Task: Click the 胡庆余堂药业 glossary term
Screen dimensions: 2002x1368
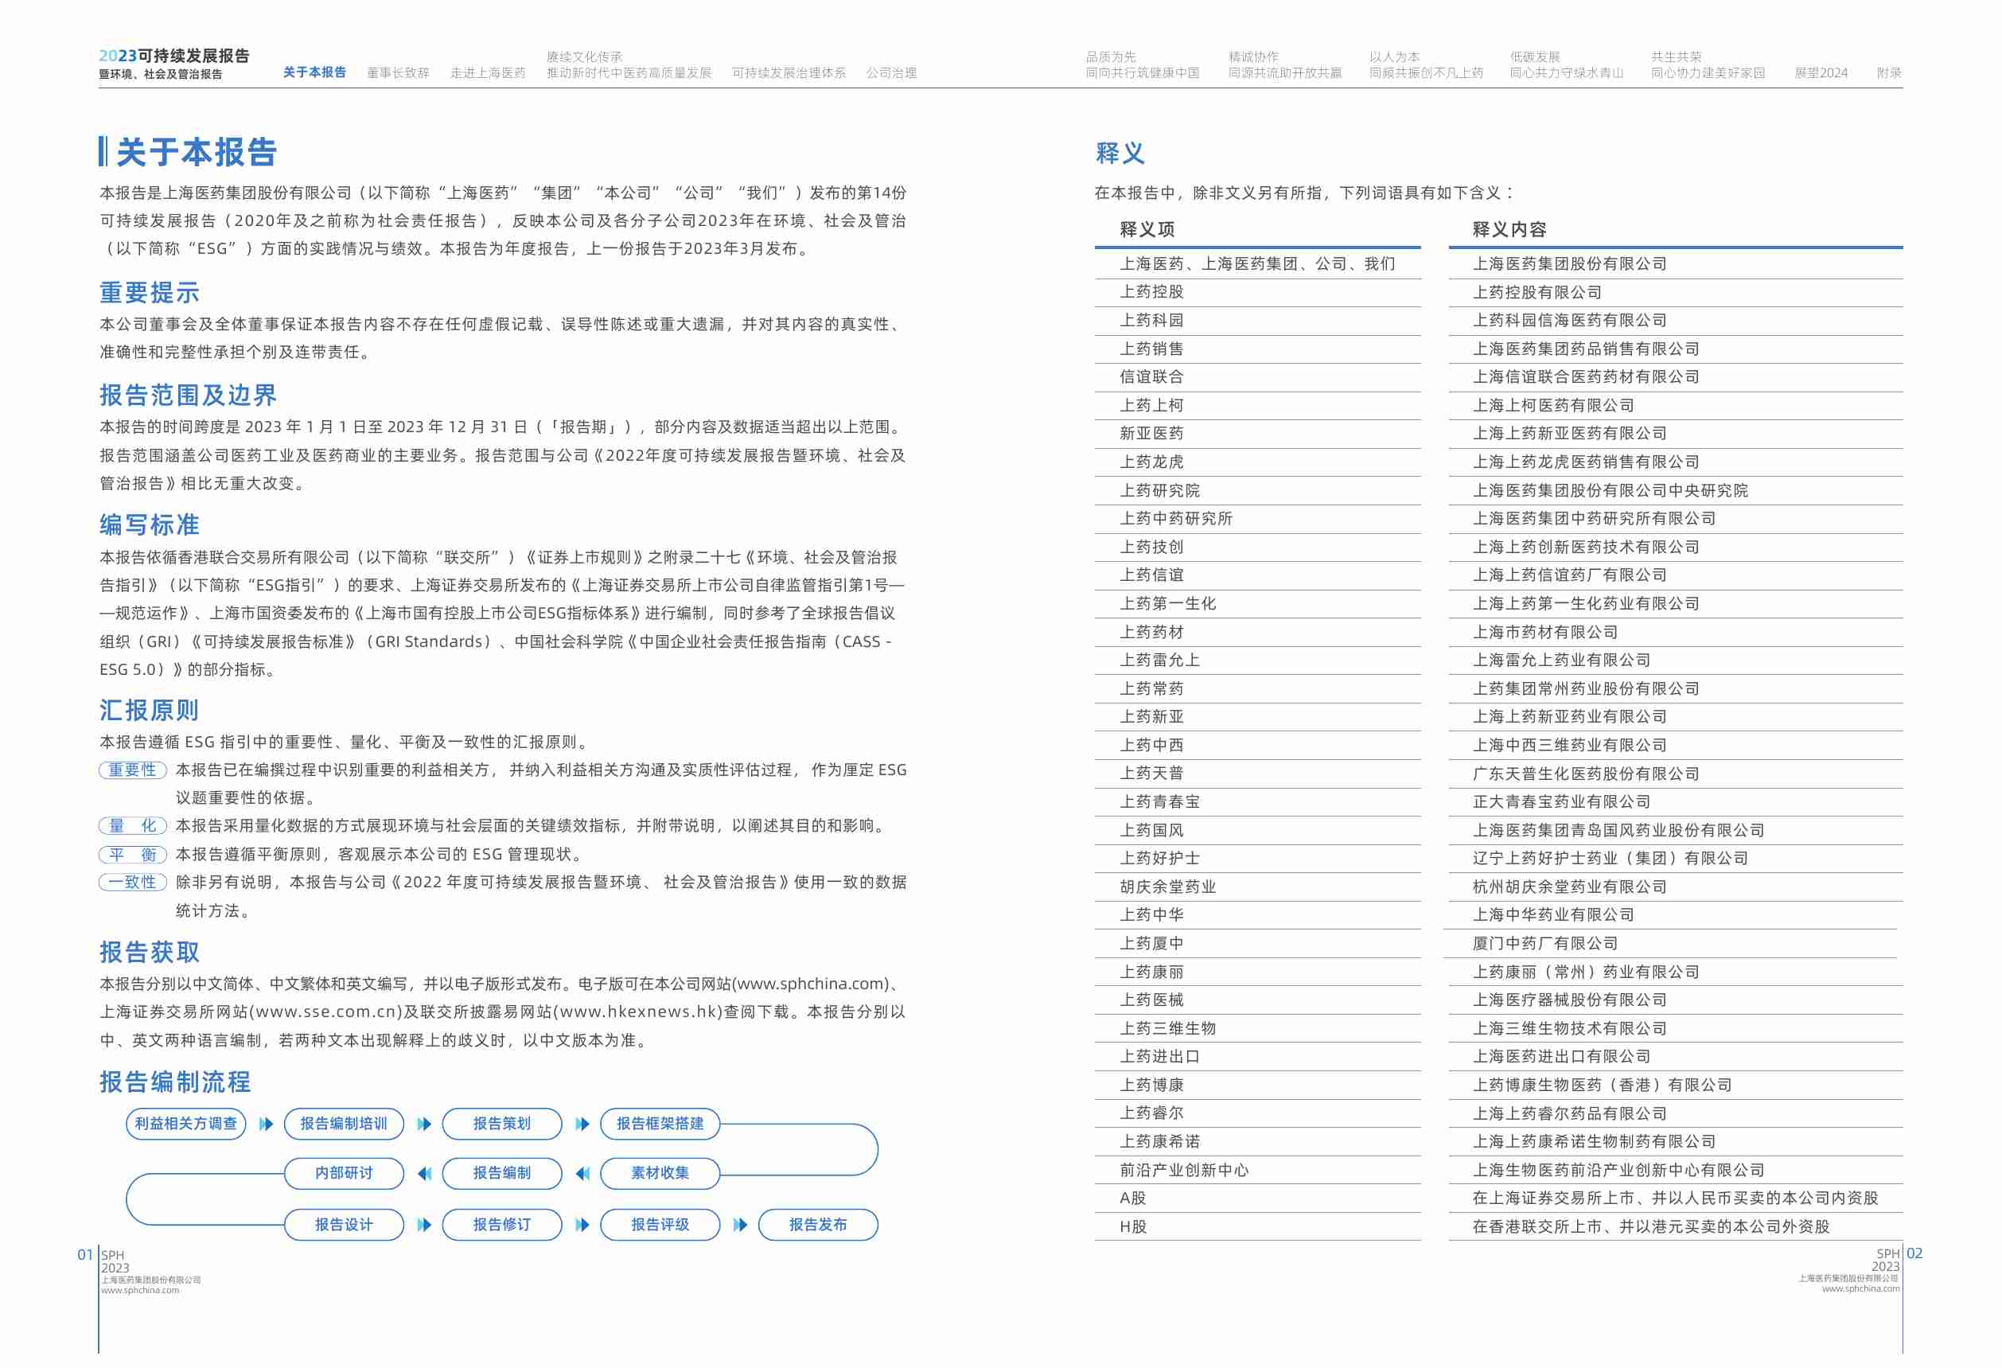Action: [1167, 887]
